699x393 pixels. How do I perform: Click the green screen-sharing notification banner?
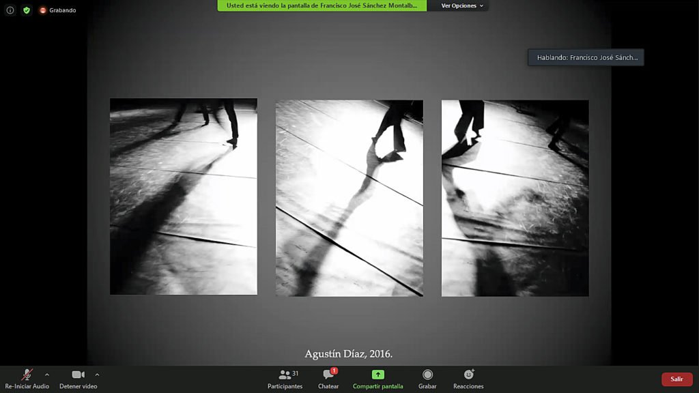pyautogui.click(x=322, y=5)
